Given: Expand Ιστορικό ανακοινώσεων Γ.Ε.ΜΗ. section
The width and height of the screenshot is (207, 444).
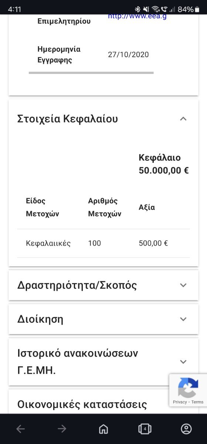Looking at the screenshot, I should 103,361.
